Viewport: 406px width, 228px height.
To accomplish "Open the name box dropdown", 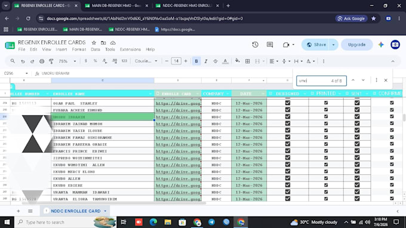I will click(26, 73).
